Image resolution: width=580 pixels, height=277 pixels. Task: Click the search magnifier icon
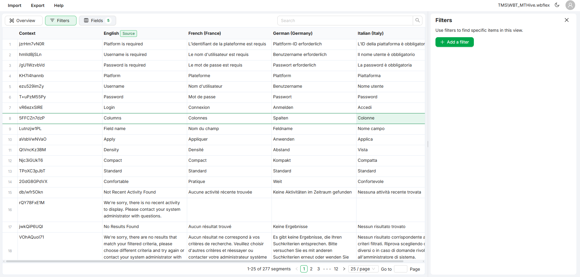pos(417,21)
